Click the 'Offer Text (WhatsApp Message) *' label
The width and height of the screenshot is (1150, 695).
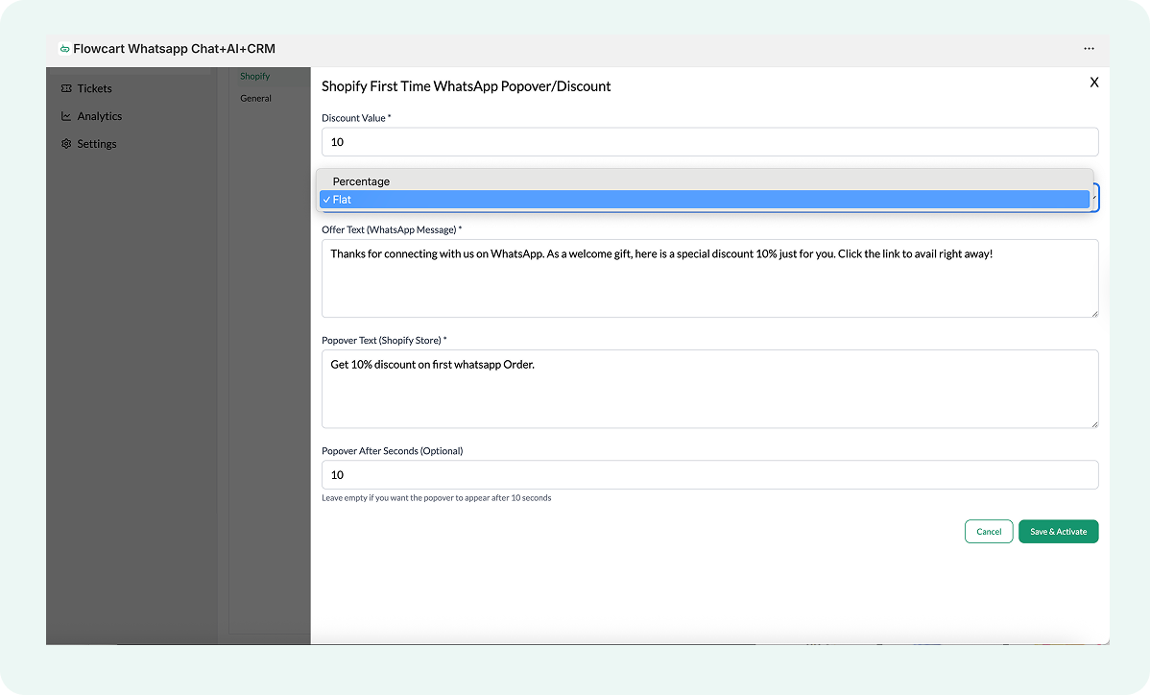tap(392, 229)
